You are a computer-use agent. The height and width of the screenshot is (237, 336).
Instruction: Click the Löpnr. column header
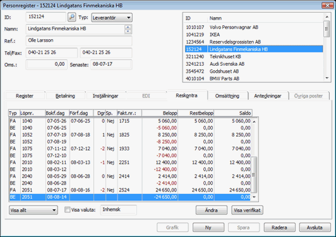pos(33,113)
